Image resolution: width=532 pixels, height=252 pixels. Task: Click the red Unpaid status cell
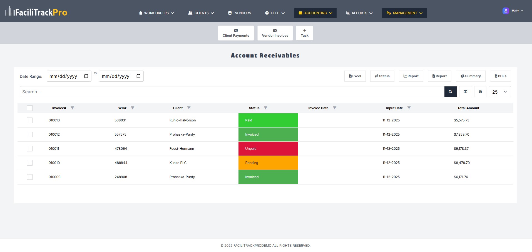268,149
